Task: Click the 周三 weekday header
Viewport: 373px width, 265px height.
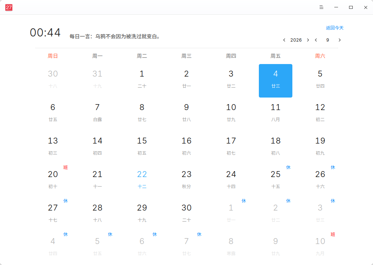Action: click(186, 56)
